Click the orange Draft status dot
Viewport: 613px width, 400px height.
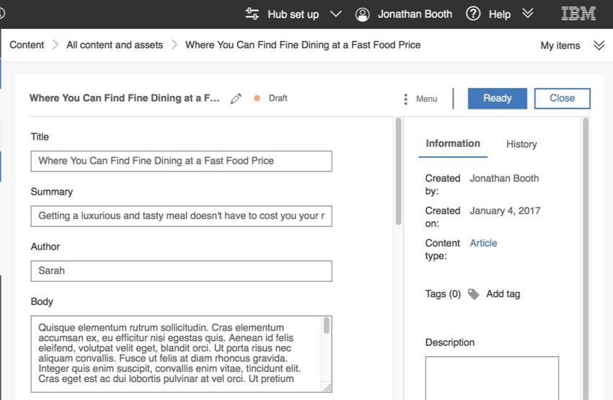click(x=257, y=99)
